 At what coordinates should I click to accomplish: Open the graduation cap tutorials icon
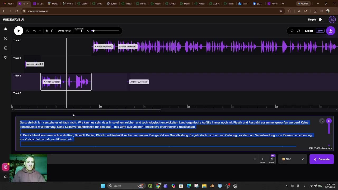point(6,29)
